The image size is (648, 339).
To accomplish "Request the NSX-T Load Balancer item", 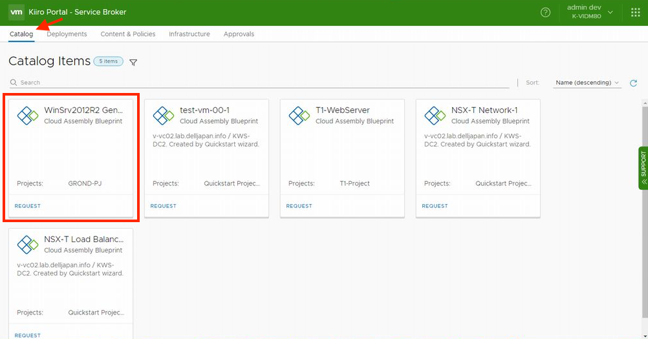I will coord(28,335).
